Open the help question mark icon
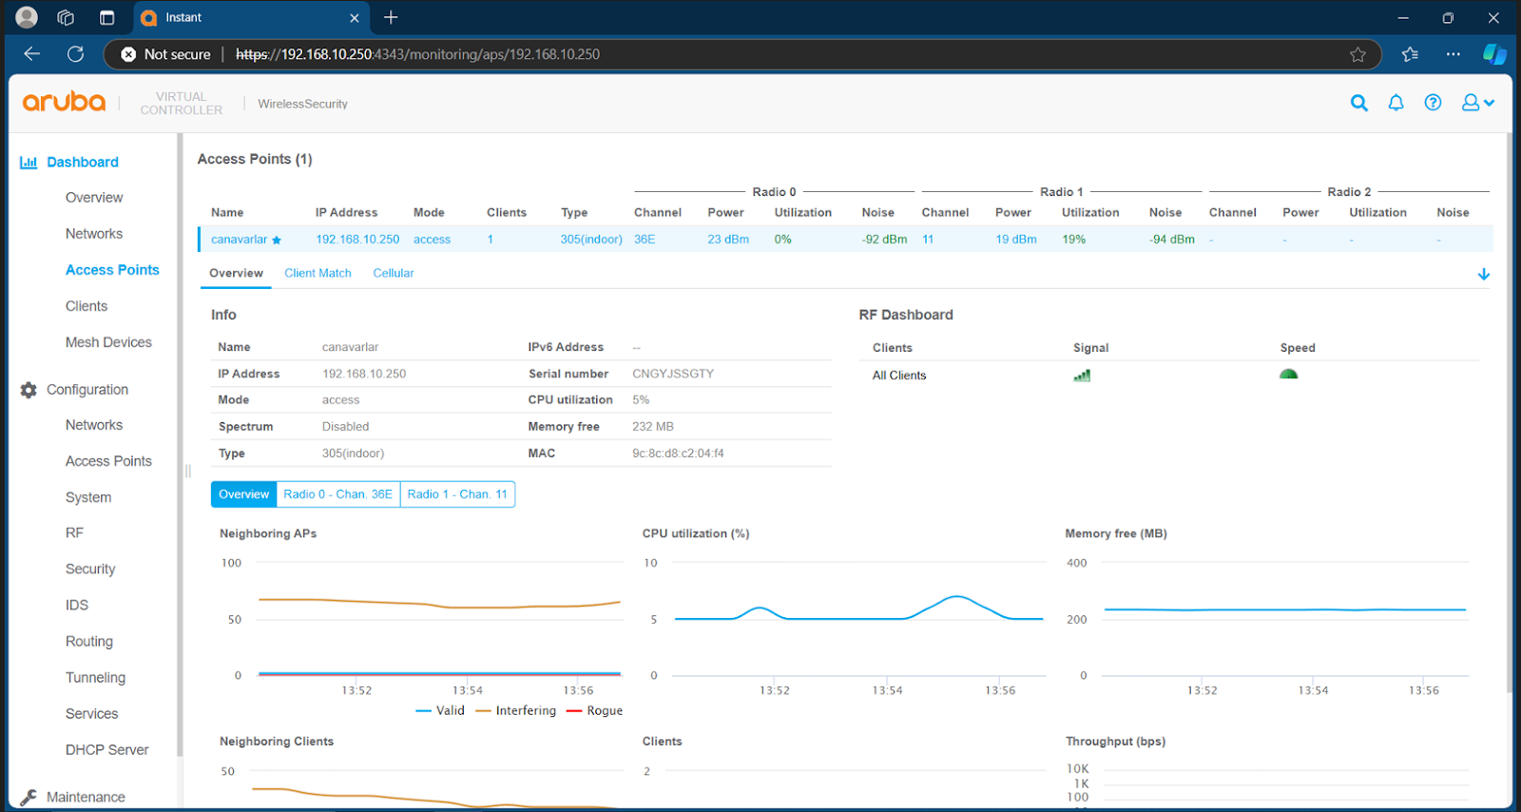1521x812 pixels. point(1433,103)
